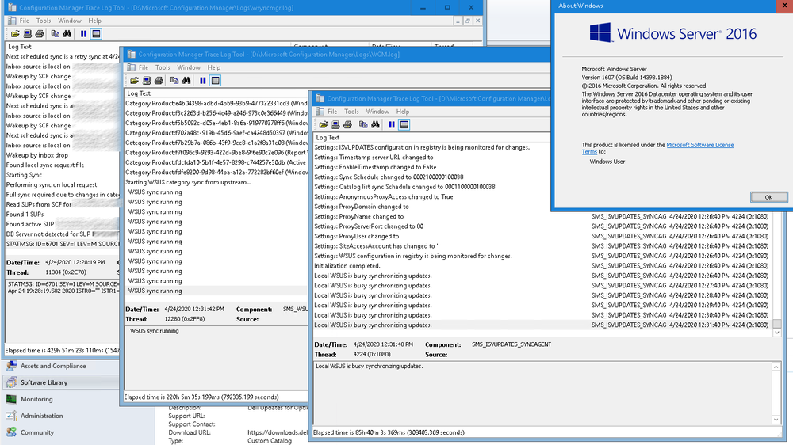Toggle details pane button in front Trace window

(x=404, y=125)
